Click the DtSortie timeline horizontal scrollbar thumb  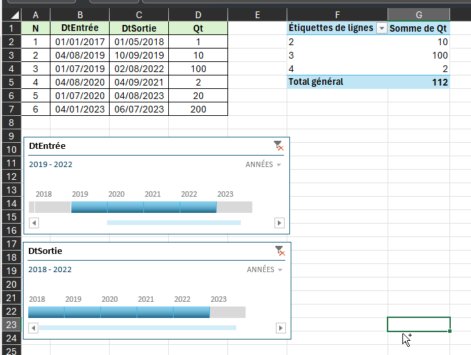pyautogui.click(x=137, y=327)
